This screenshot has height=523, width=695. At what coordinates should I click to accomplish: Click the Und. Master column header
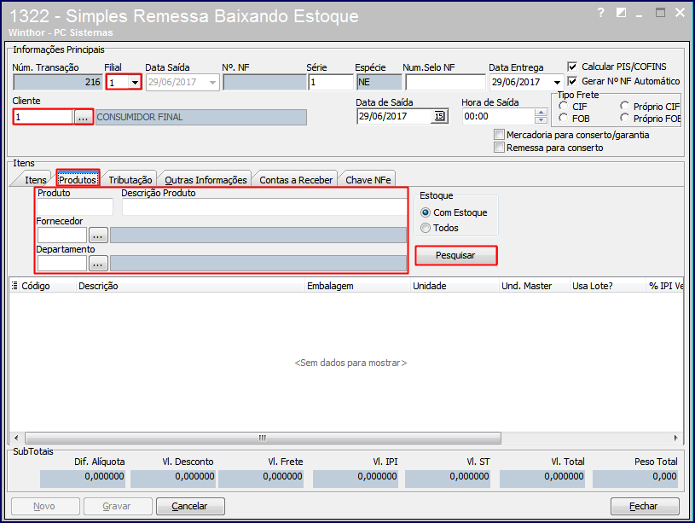[535, 286]
